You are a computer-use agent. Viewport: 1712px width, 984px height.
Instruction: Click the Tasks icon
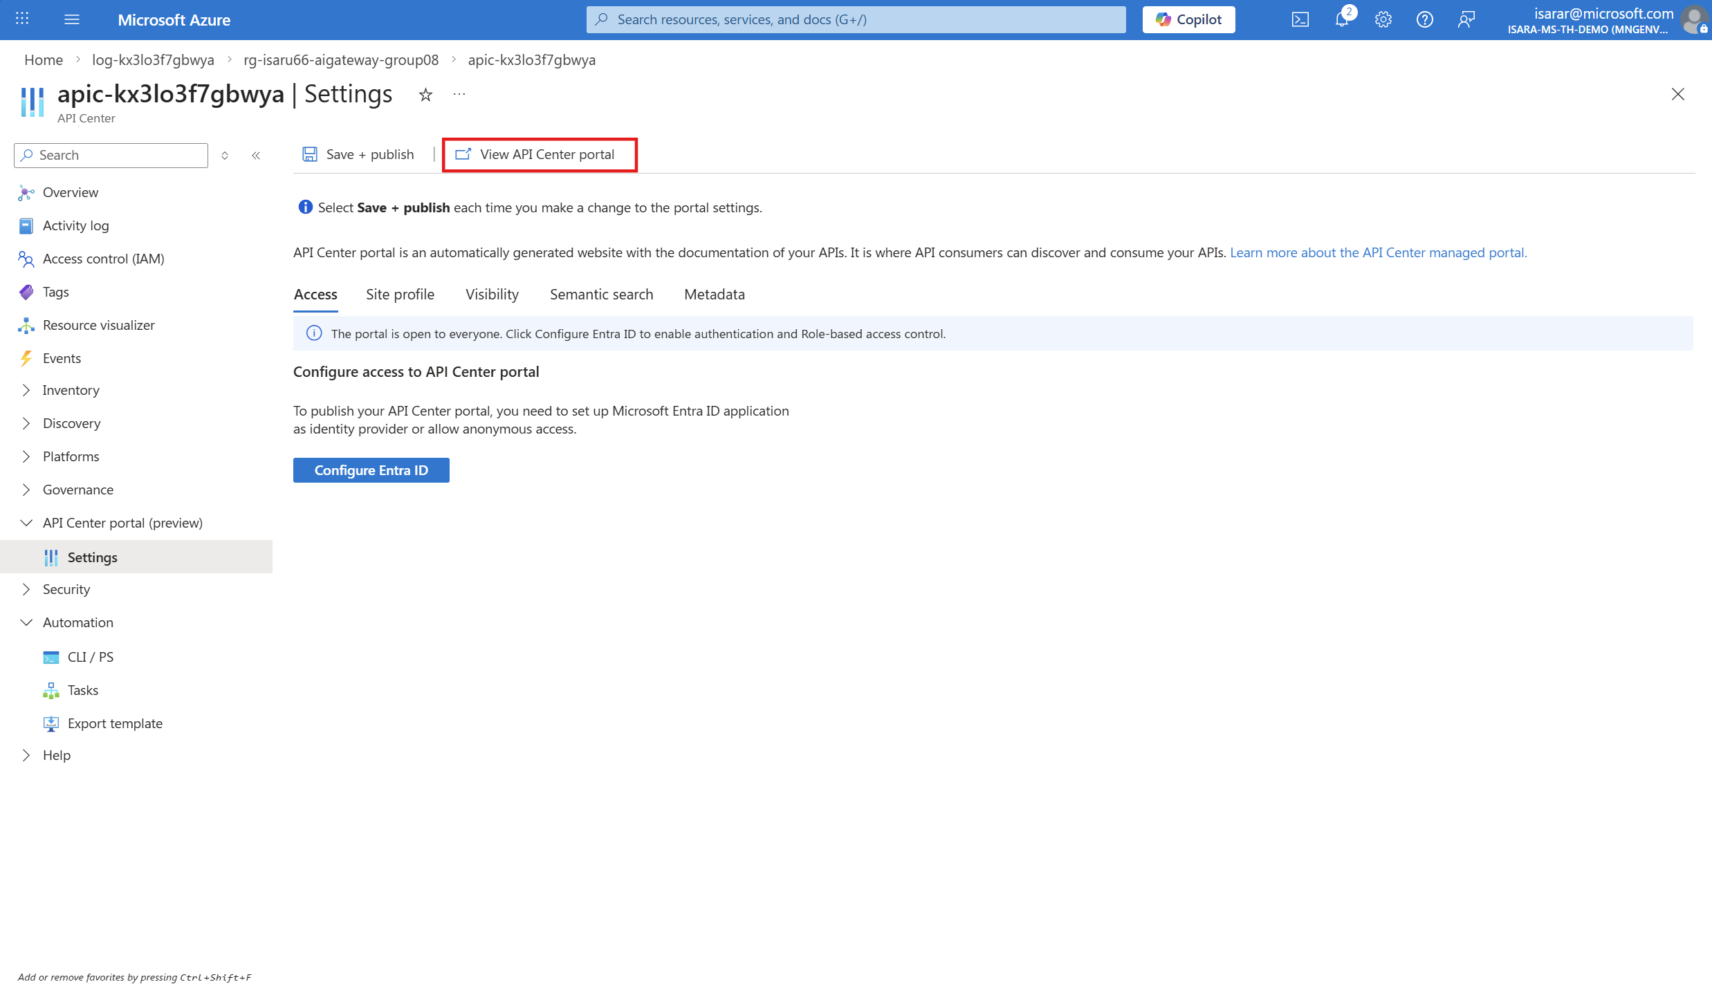pyautogui.click(x=51, y=691)
